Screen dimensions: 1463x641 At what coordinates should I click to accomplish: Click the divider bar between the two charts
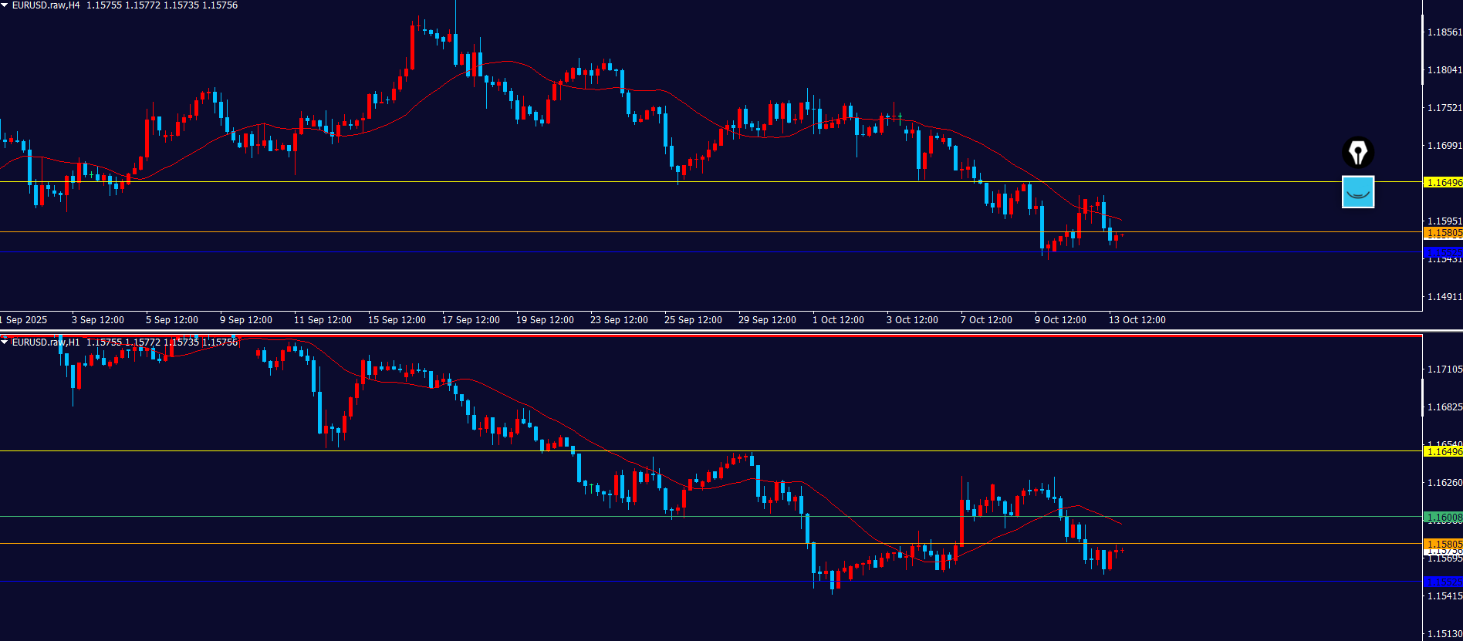point(710,332)
